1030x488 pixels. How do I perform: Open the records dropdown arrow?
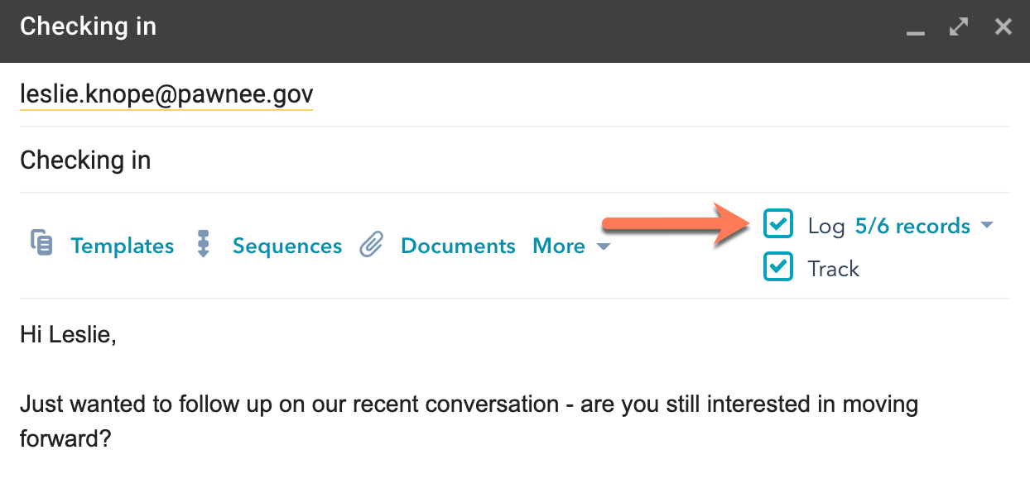click(986, 225)
